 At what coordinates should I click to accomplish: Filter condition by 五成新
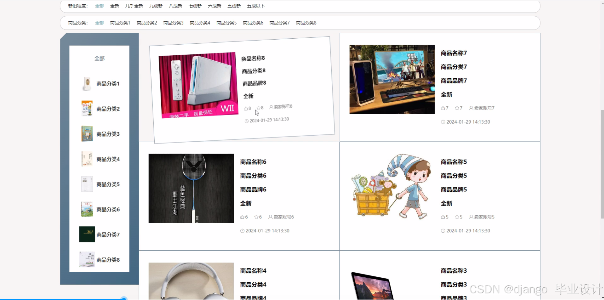[x=234, y=6]
